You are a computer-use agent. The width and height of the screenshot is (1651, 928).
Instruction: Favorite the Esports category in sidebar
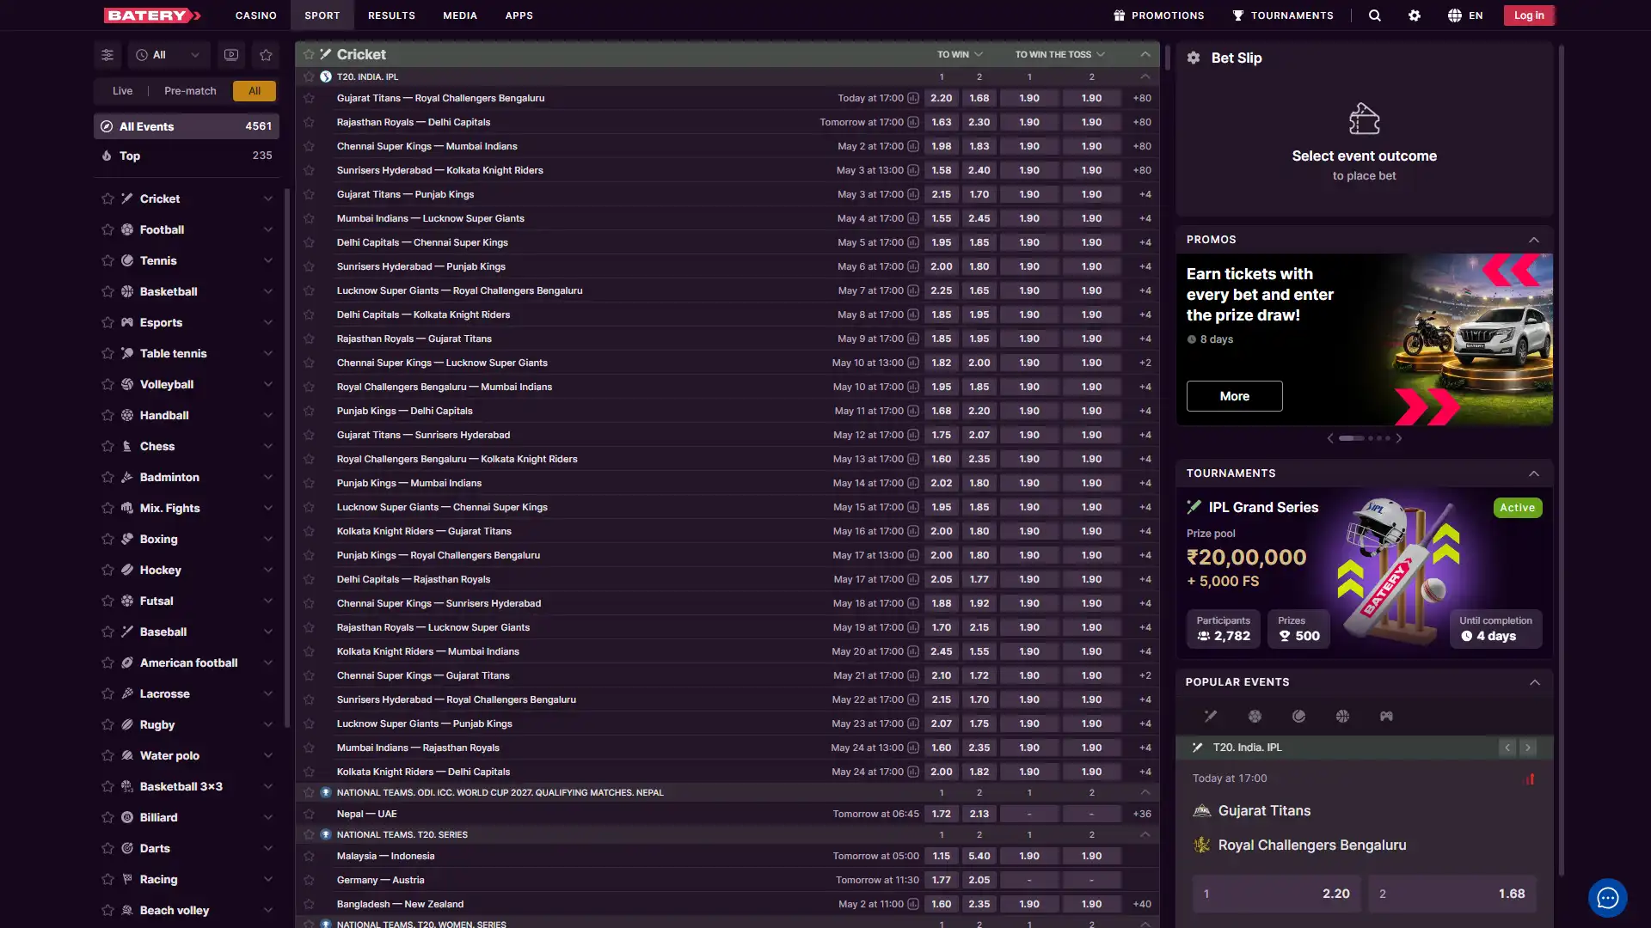pos(107,322)
